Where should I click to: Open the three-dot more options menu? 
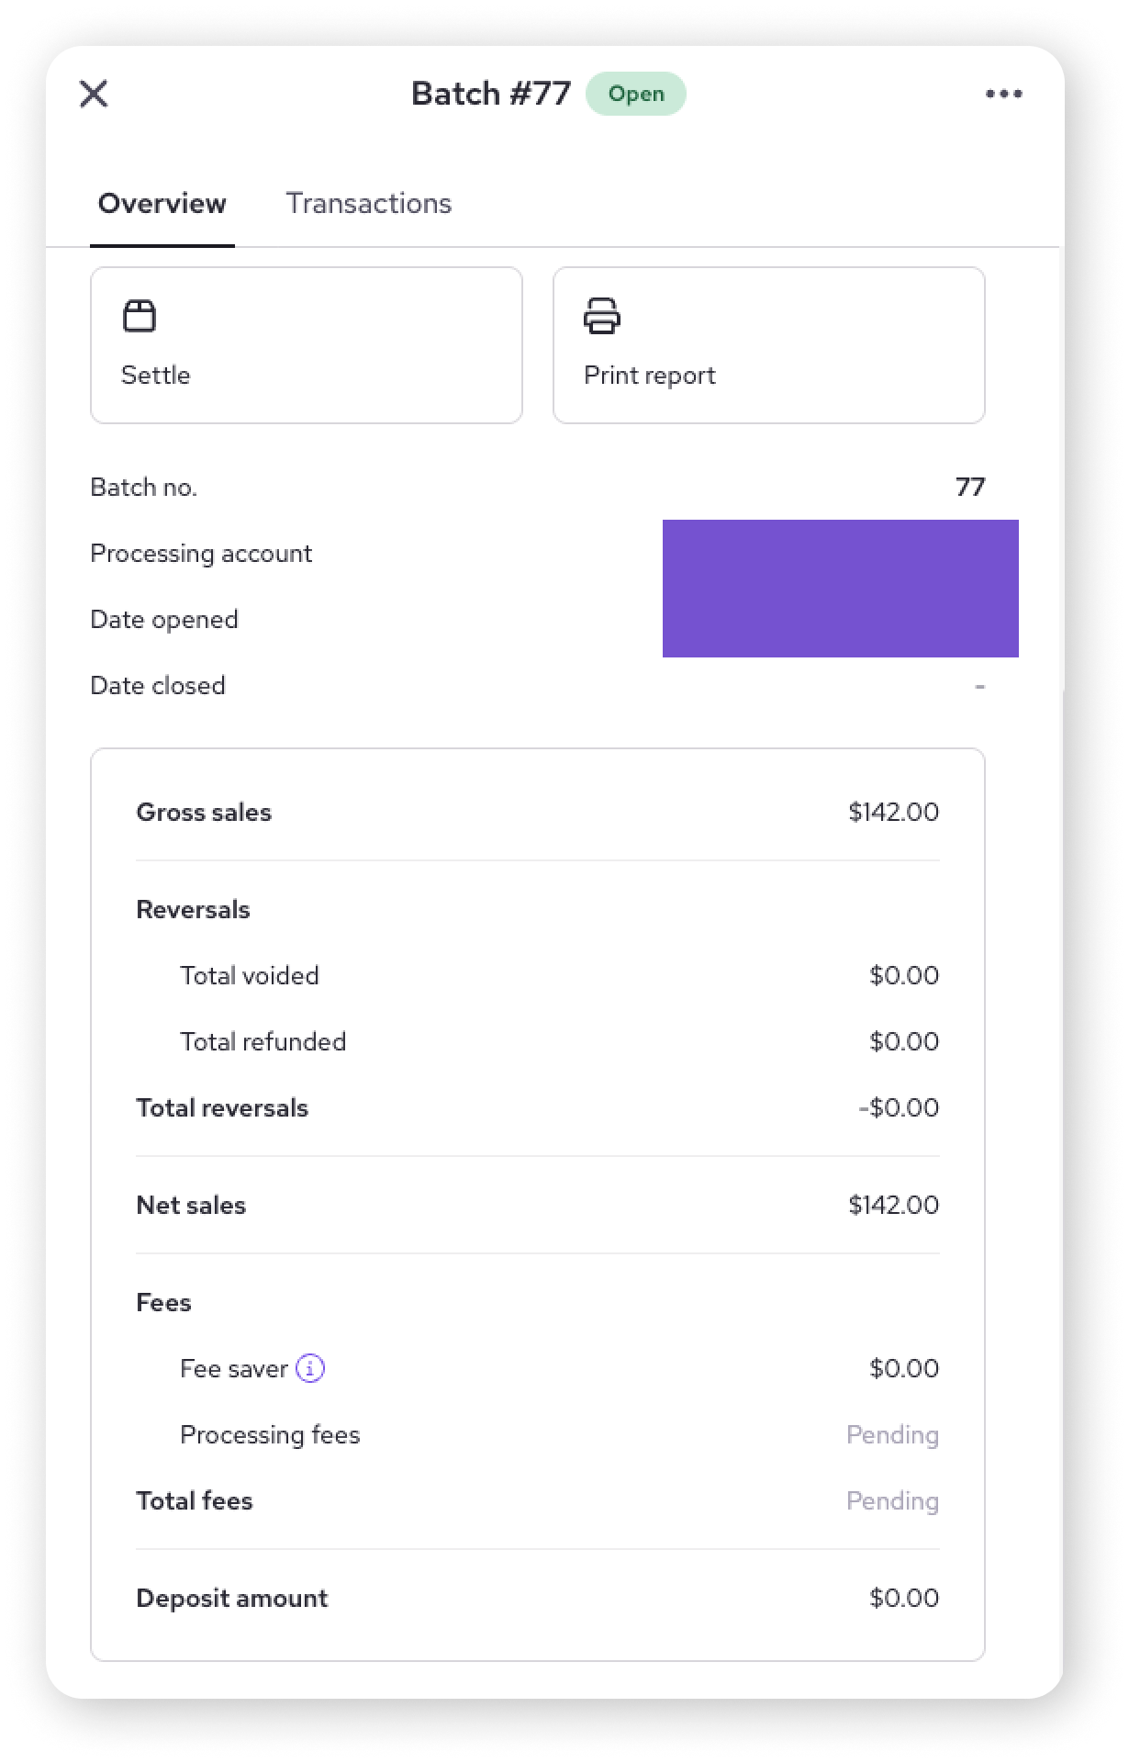click(1003, 94)
